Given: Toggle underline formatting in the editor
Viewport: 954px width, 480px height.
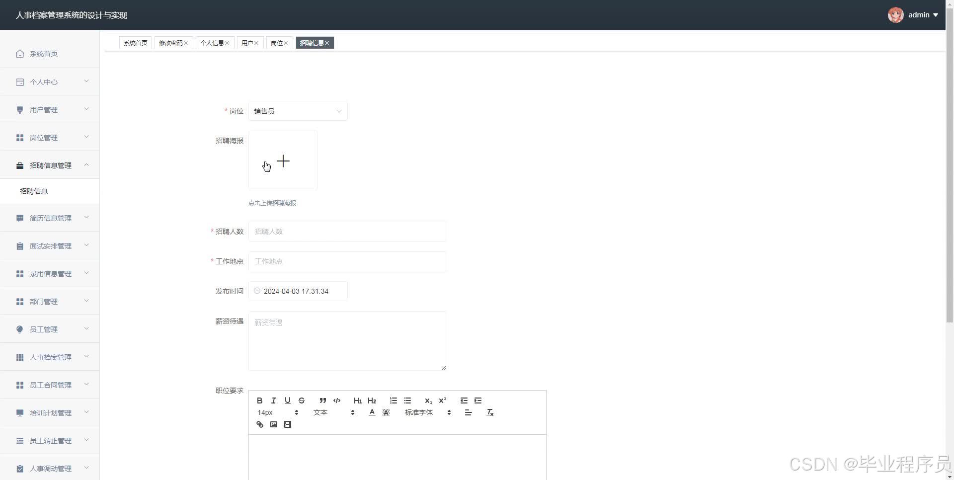Looking at the screenshot, I should click(287, 400).
